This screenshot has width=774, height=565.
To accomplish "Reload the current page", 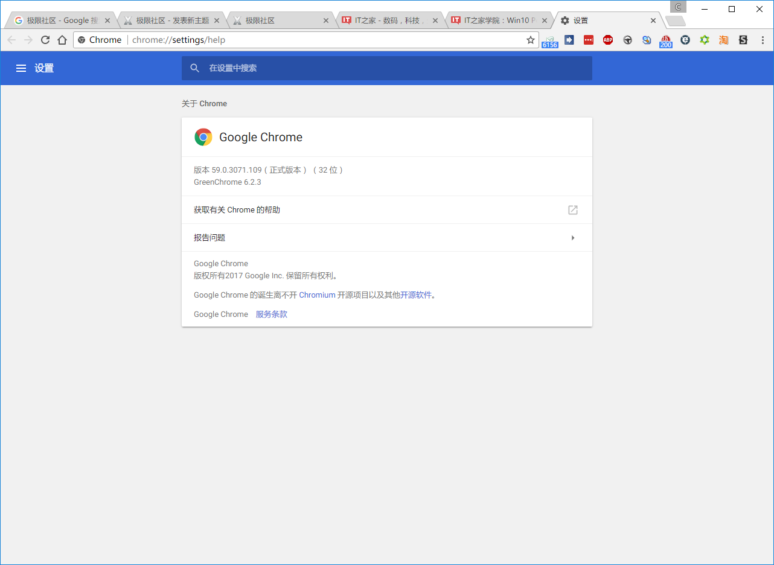I will 45,40.
